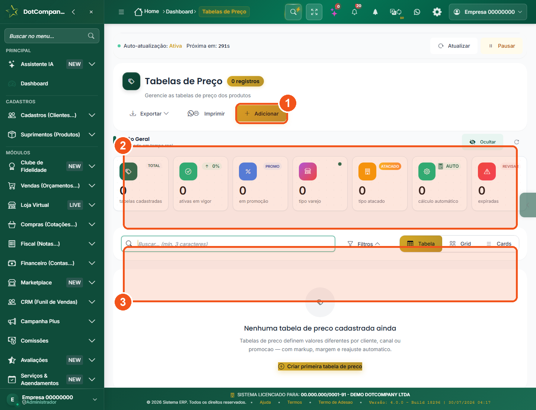Click the DotCompany star logo
536x410 pixels.
[12, 12]
